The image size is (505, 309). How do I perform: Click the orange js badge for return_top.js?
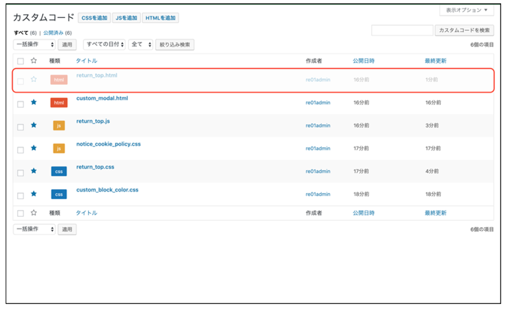click(59, 125)
